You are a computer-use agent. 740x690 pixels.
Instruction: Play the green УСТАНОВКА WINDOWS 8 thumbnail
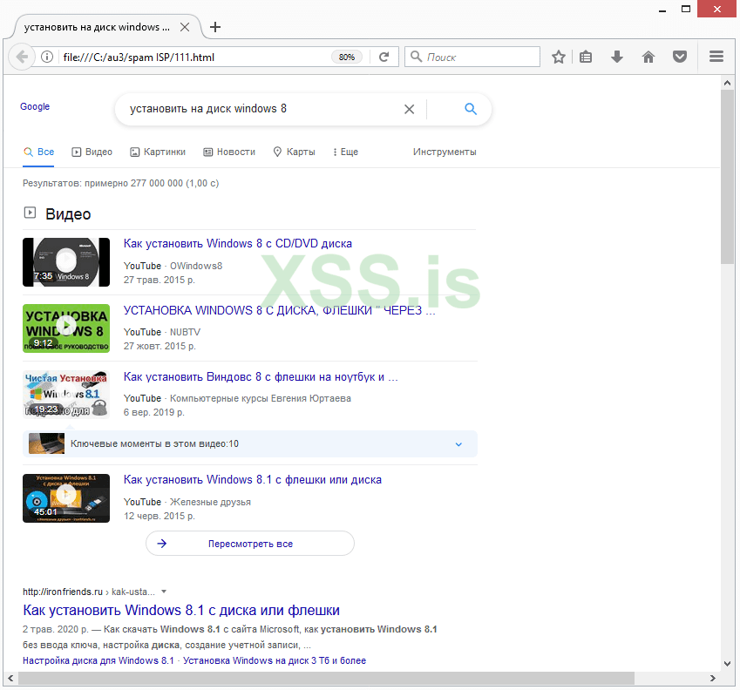[x=66, y=328]
